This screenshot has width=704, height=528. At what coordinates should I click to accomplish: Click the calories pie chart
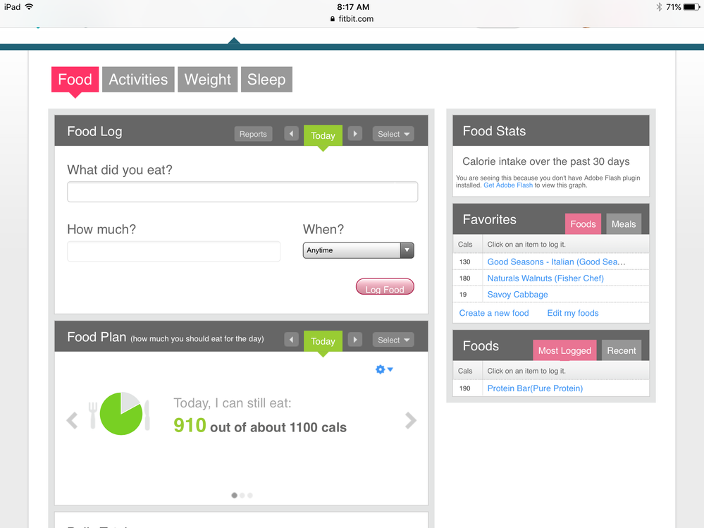121,414
